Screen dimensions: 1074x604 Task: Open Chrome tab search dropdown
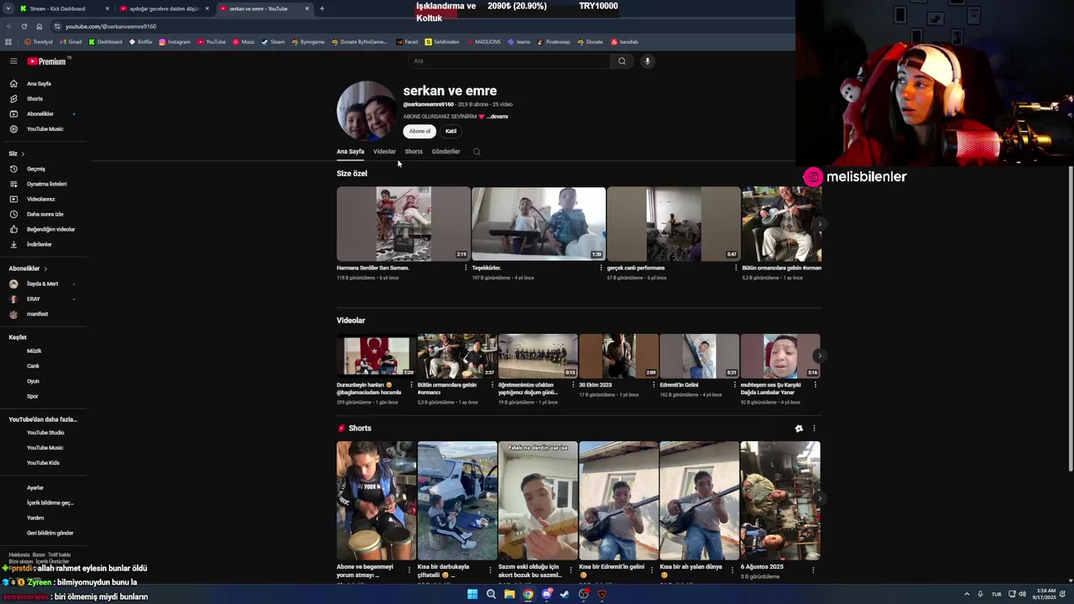click(x=10, y=8)
